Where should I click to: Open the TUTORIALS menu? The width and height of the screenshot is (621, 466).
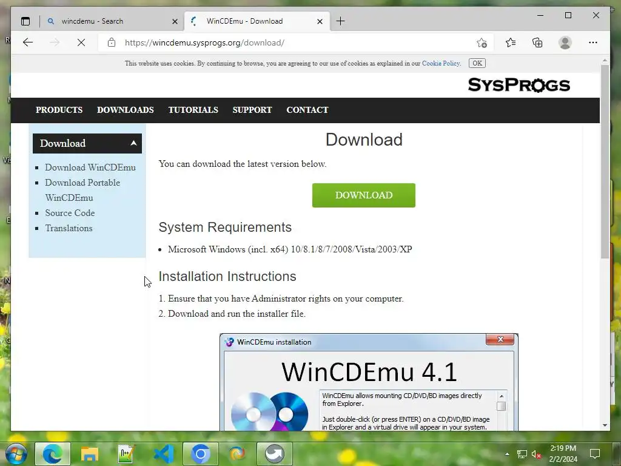[193, 110]
